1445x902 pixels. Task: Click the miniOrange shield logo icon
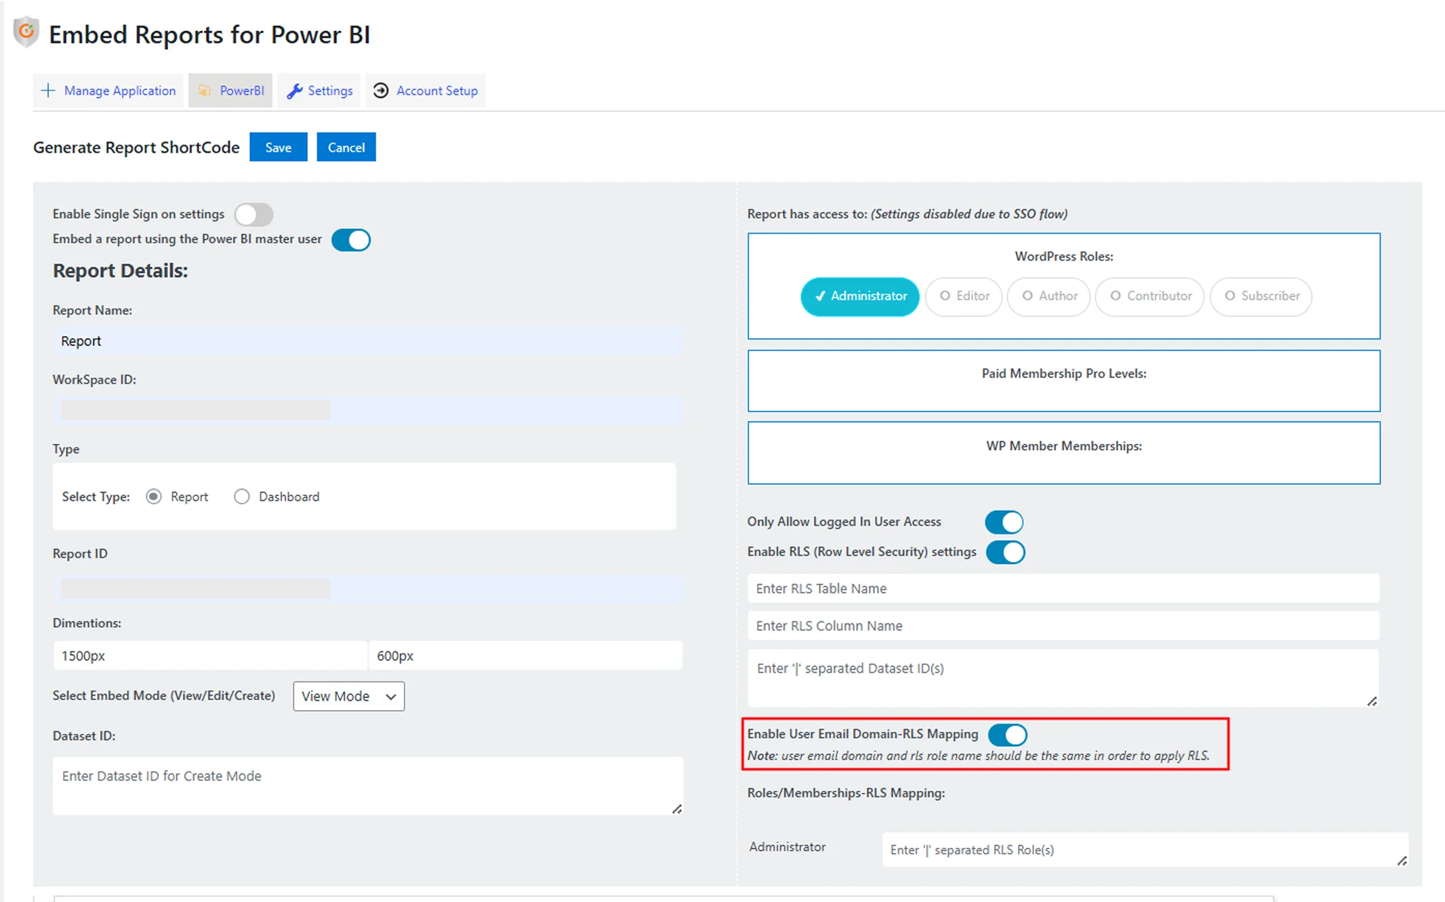[26, 32]
